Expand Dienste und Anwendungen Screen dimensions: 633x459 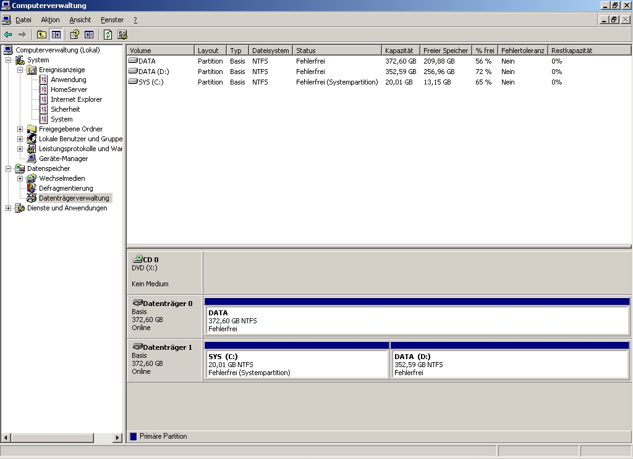click(x=8, y=209)
